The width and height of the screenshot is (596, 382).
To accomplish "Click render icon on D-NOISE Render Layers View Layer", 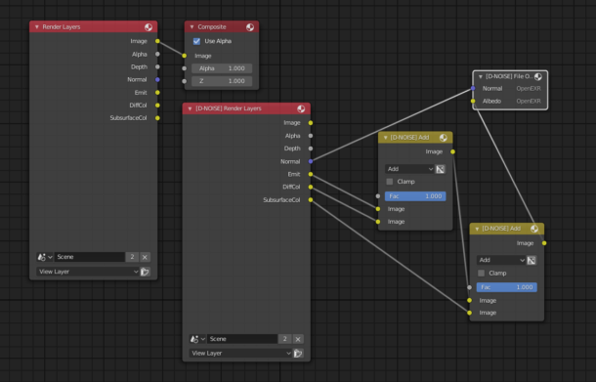I will tap(298, 353).
